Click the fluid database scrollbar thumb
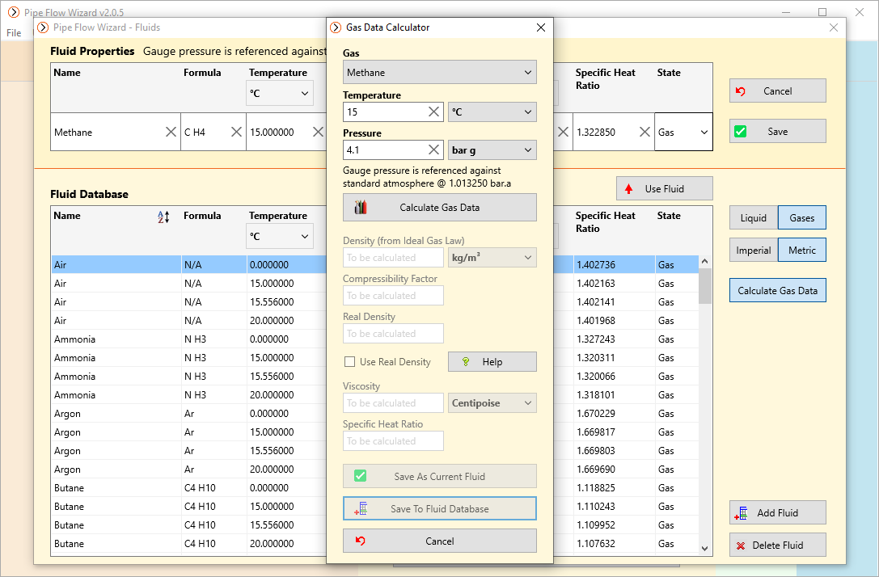The height and width of the screenshot is (577, 879). tap(704, 286)
